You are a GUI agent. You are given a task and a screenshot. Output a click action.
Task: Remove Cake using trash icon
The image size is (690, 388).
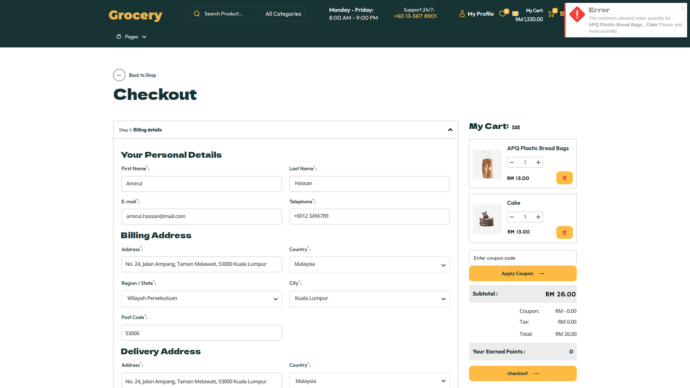point(564,232)
